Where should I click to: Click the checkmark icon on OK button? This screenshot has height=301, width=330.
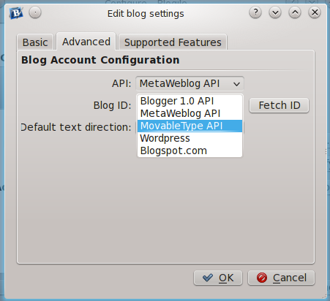pos(208,278)
